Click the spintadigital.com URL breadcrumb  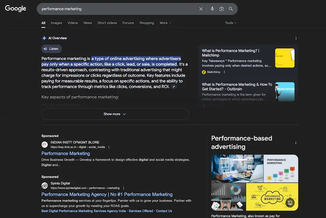tap(85, 188)
